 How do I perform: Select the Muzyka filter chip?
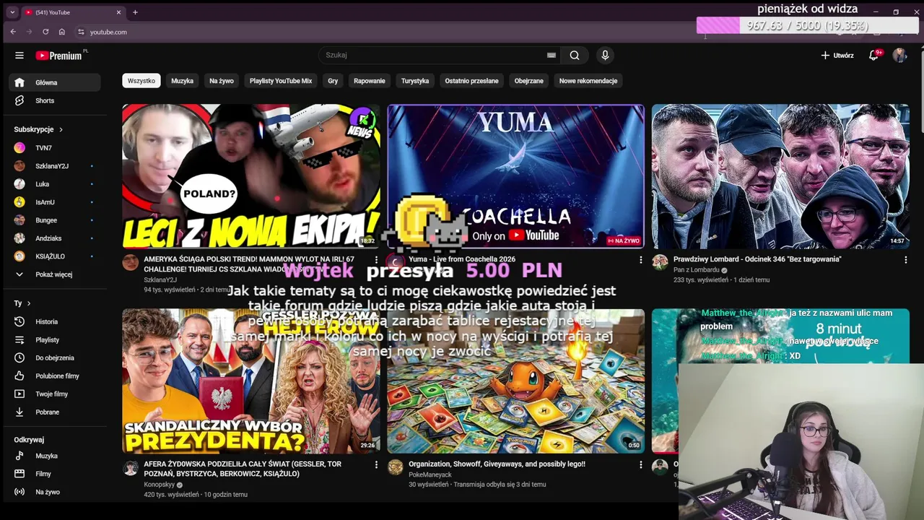182,81
